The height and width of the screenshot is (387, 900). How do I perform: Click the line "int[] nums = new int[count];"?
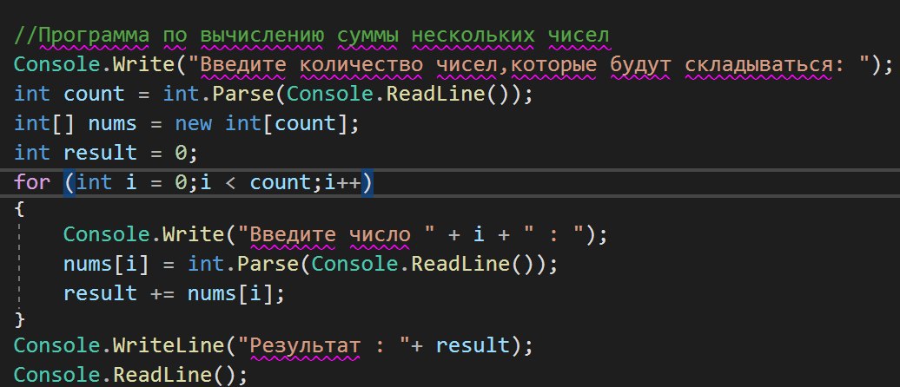point(186,123)
